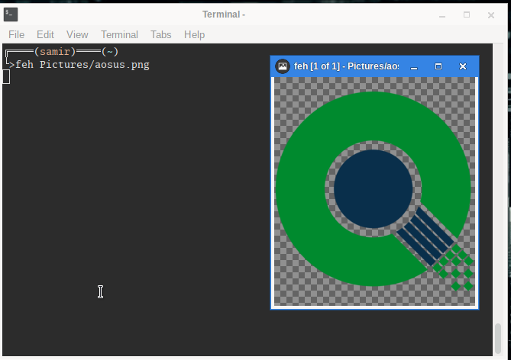The image size is (511, 360).
Task: Open the Edit menu
Action: pyautogui.click(x=45, y=34)
